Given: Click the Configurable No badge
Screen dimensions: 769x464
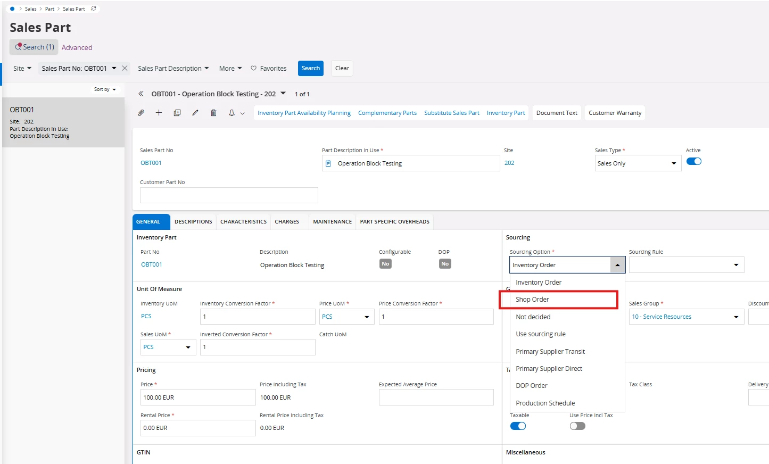Looking at the screenshot, I should pyautogui.click(x=385, y=264).
